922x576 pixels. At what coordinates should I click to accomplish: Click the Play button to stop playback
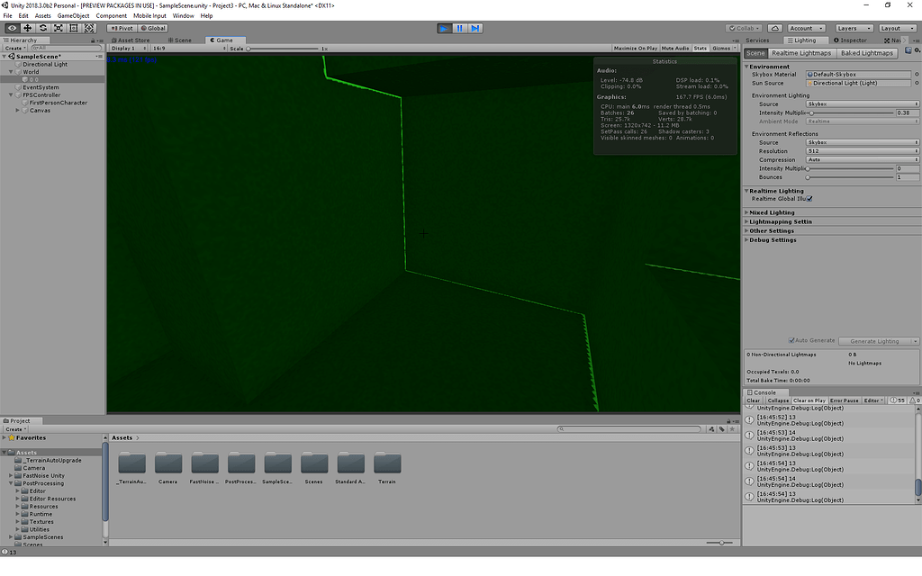coord(444,28)
